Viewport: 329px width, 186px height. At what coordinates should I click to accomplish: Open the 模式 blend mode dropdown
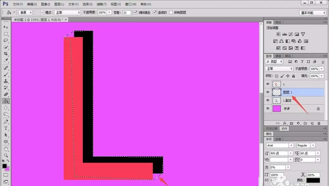(x=67, y=13)
